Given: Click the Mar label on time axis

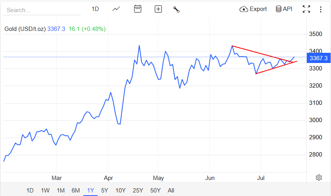Looking at the screenshot, I should click(x=57, y=178).
